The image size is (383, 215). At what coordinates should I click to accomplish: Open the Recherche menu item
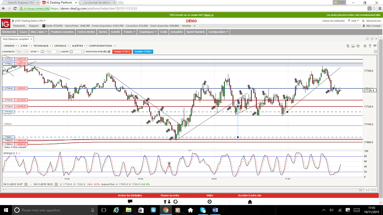click(9, 32)
